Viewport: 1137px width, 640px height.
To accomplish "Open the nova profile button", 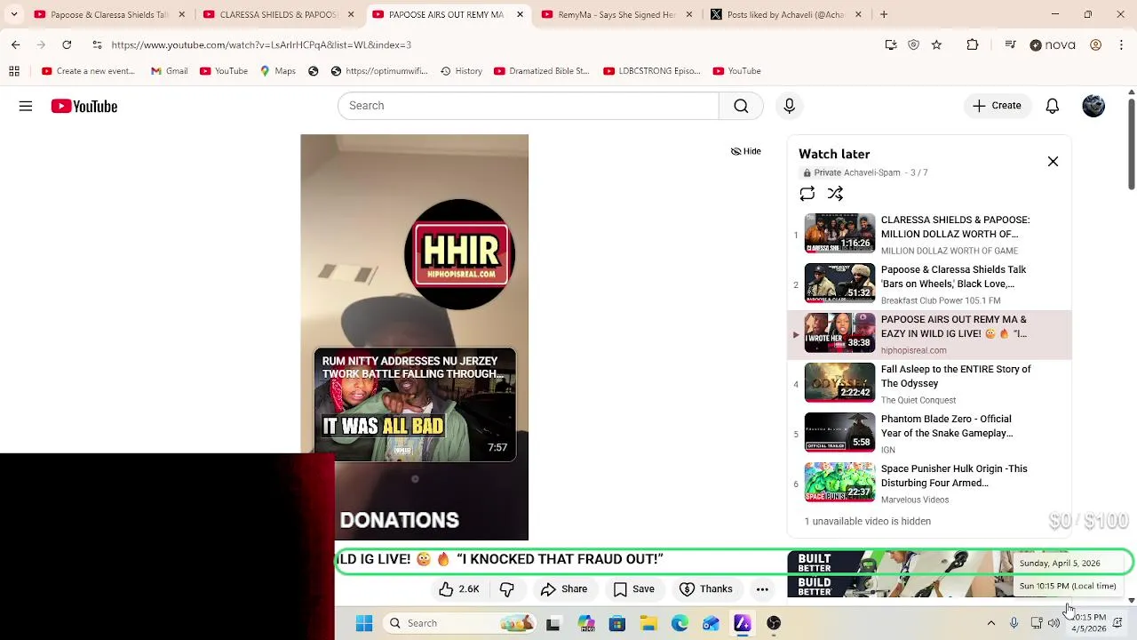I will [1053, 44].
